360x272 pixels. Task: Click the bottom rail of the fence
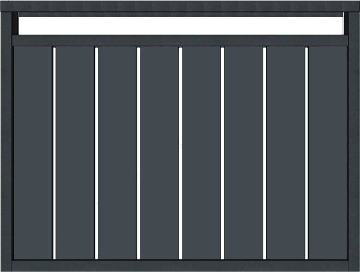pyautogui.click(x=180, y=265)
